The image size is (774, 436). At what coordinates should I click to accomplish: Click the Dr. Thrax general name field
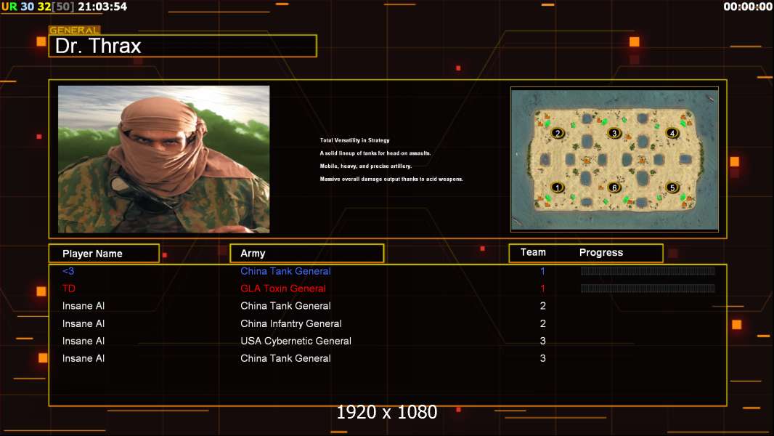pyautogui.click(x=183, y=46)
